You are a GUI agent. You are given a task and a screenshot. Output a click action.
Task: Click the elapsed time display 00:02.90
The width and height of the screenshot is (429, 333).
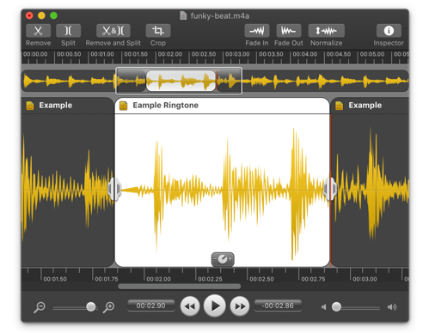tap(151, 306)
